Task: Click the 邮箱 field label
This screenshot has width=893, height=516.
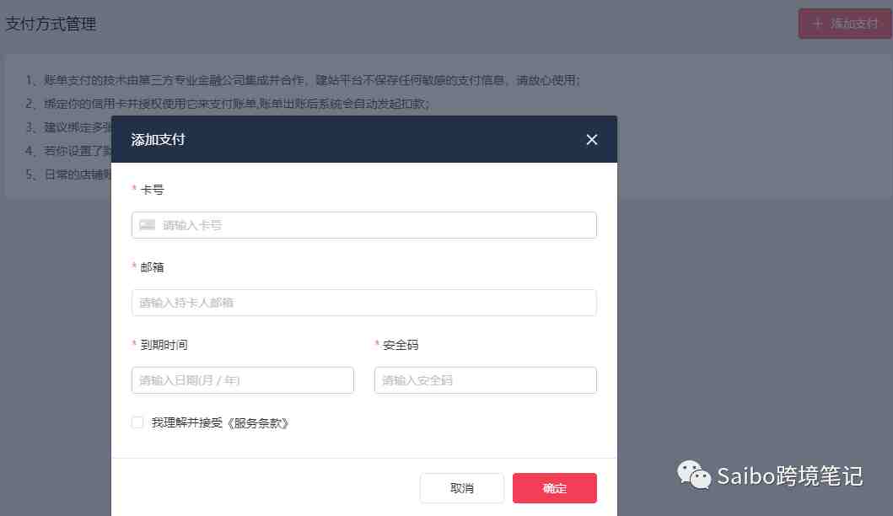Action: (x=152, y=267)
